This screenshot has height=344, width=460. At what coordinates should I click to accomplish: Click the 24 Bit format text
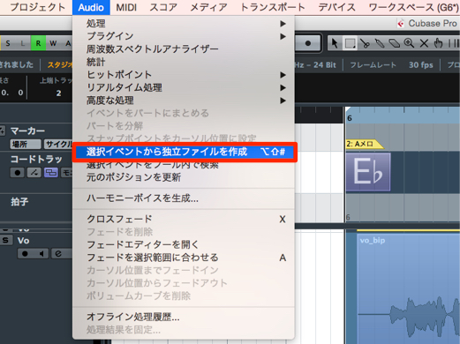tap(325, 65)
